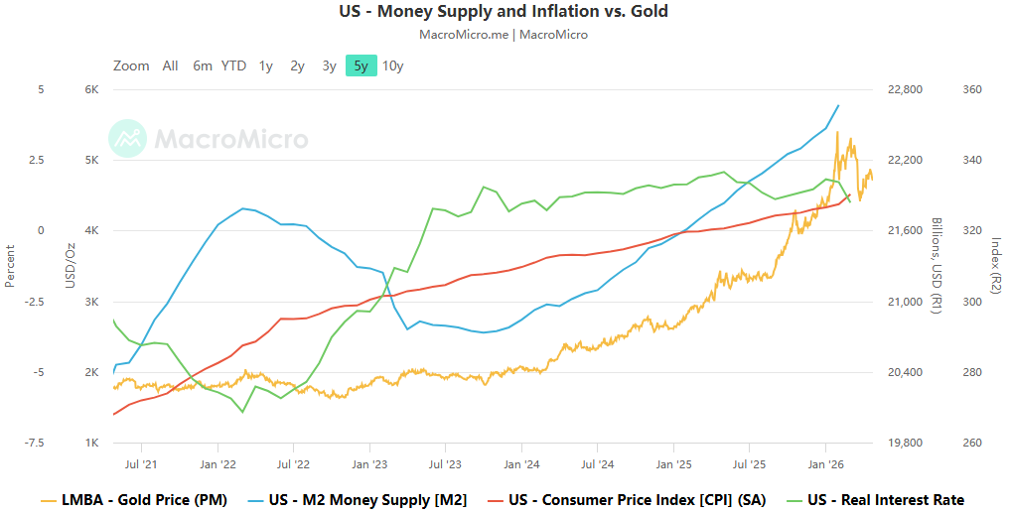Set zoom range to 6m
1010x514 pixels.
click(203, 65)
